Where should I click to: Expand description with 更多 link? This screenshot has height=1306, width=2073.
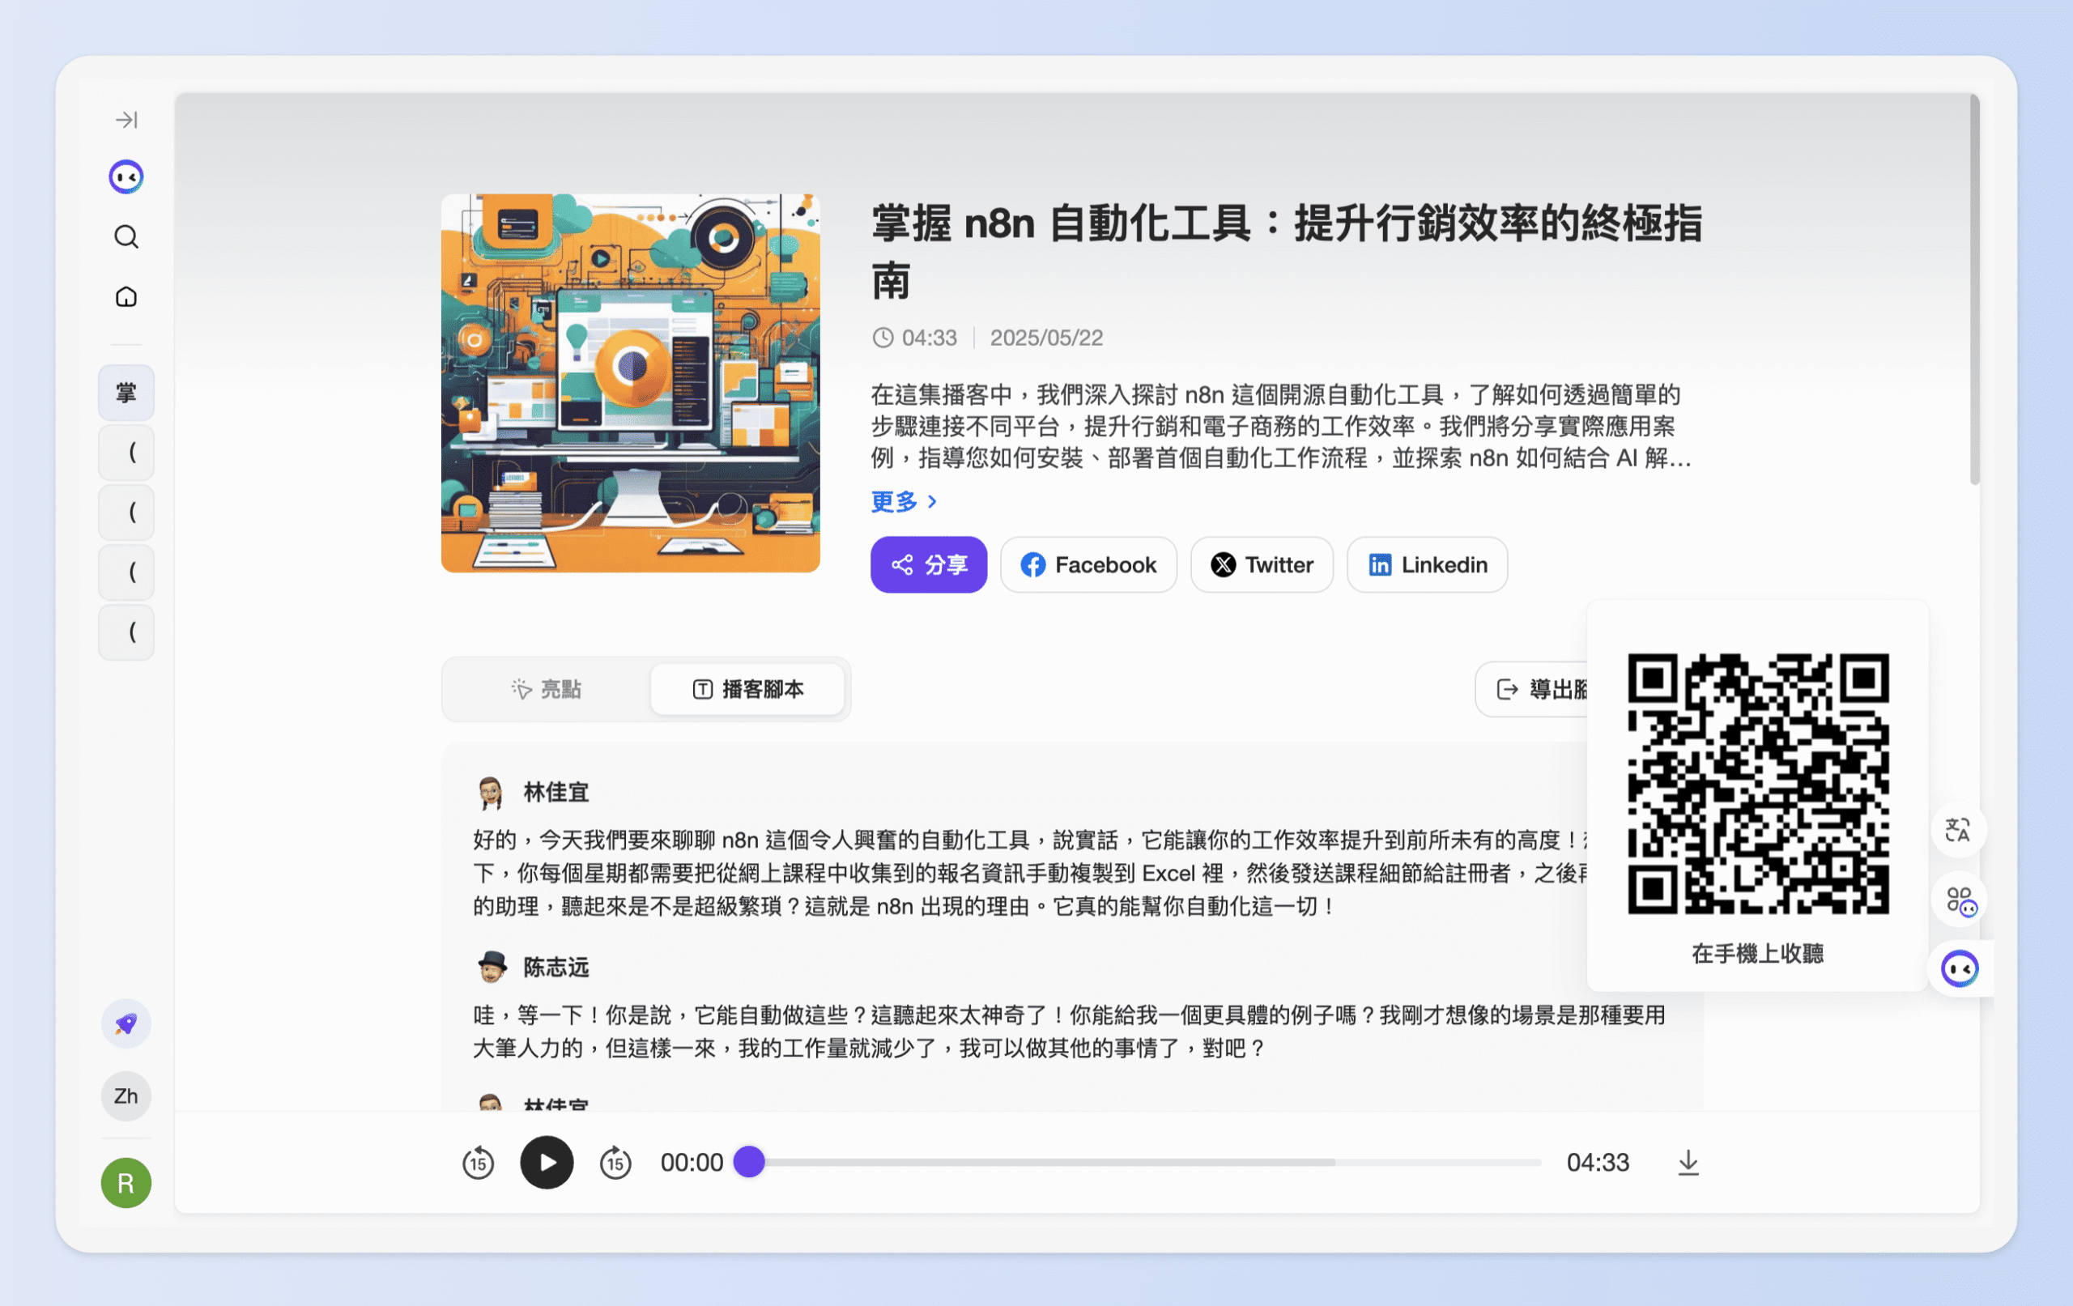904,501
